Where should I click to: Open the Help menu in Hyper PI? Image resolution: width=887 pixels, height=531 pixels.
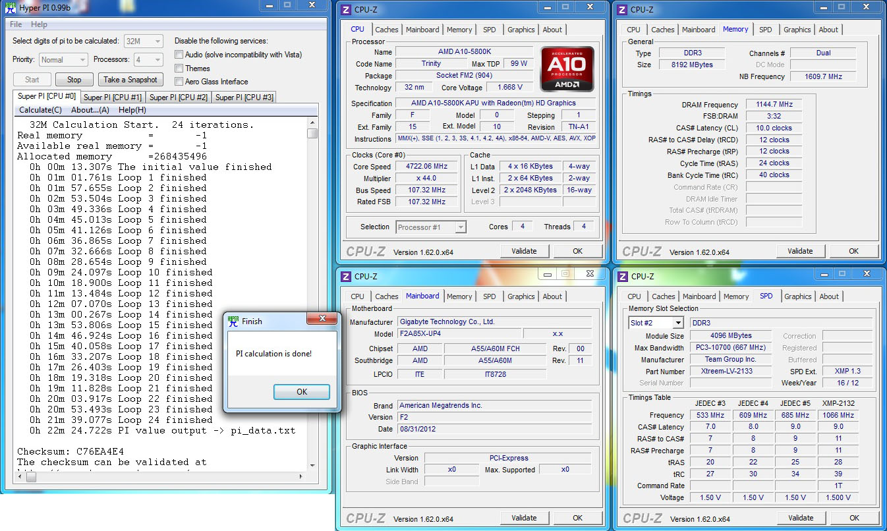click(x=39, y=24)
